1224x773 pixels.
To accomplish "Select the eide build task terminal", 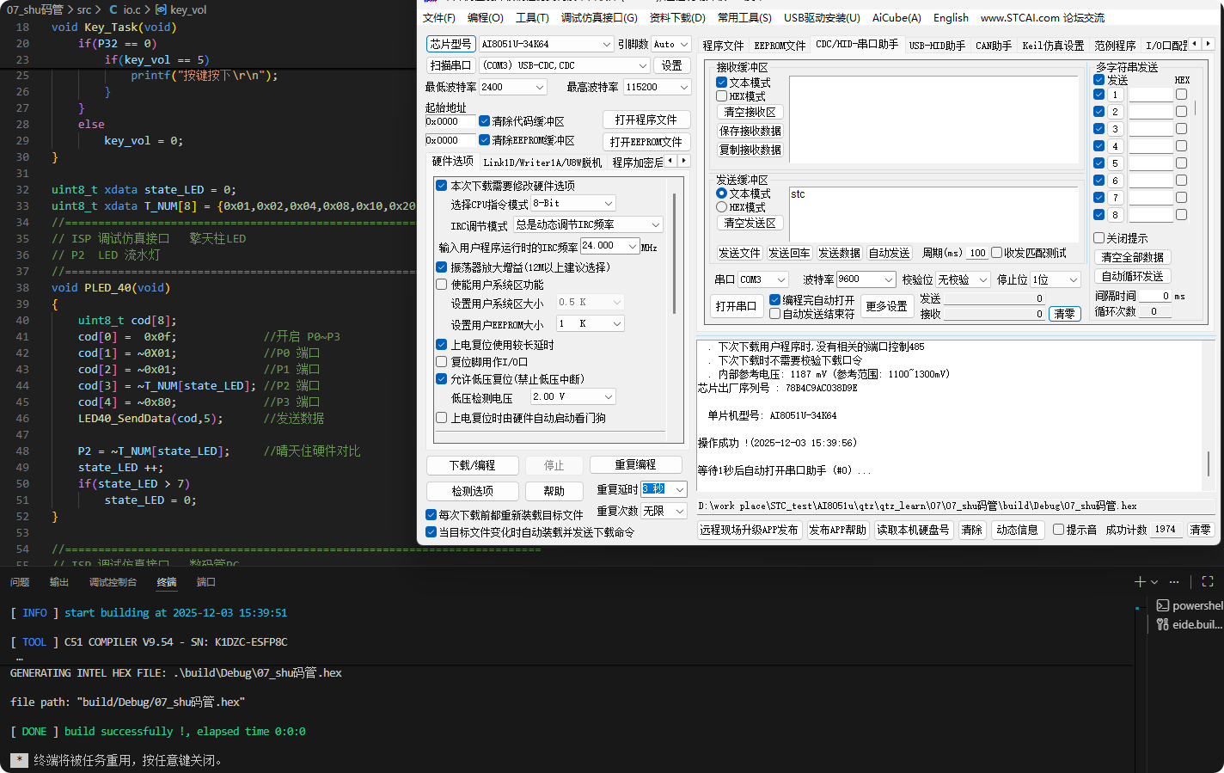I will pos(1190,625).
